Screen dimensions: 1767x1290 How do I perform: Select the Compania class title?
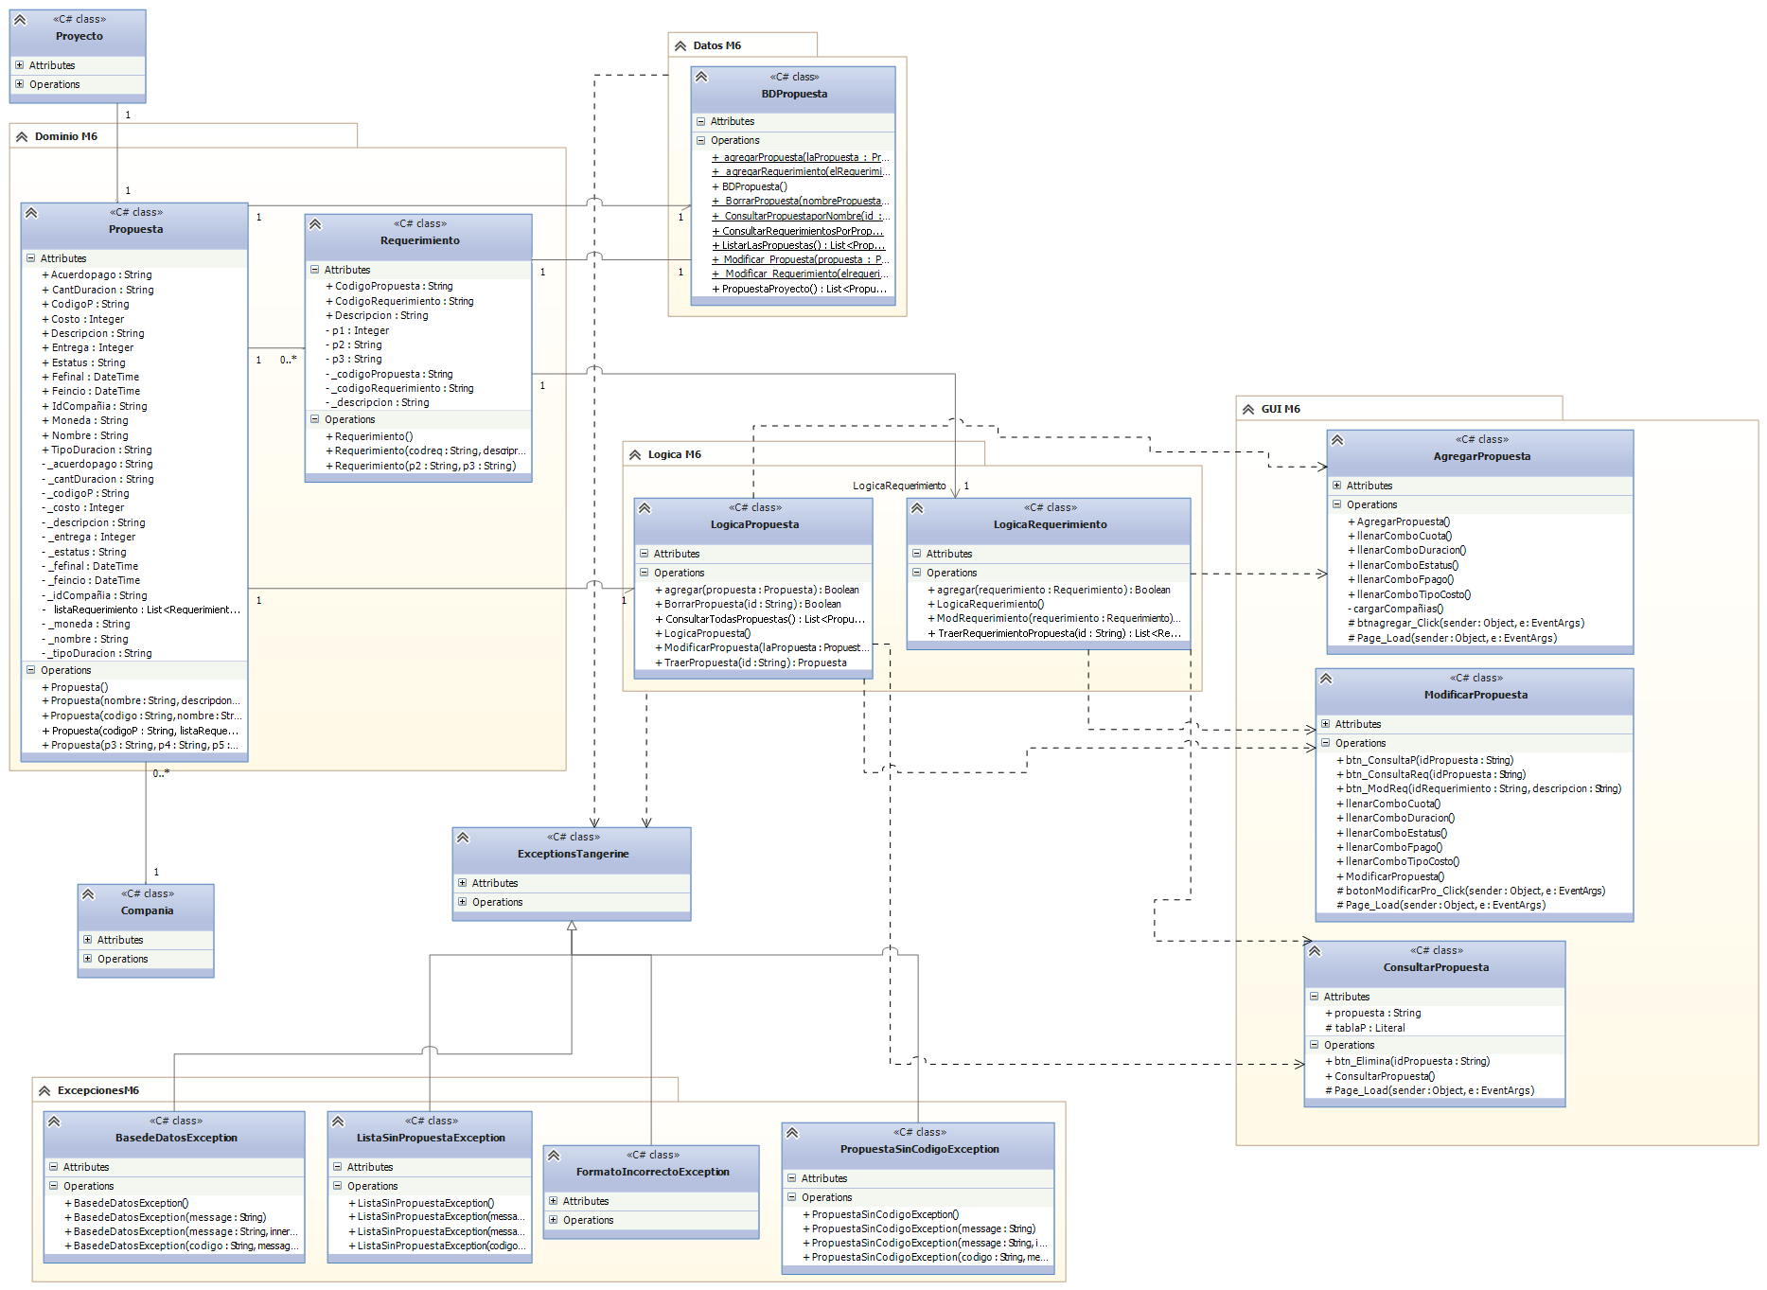coord(147,911)
